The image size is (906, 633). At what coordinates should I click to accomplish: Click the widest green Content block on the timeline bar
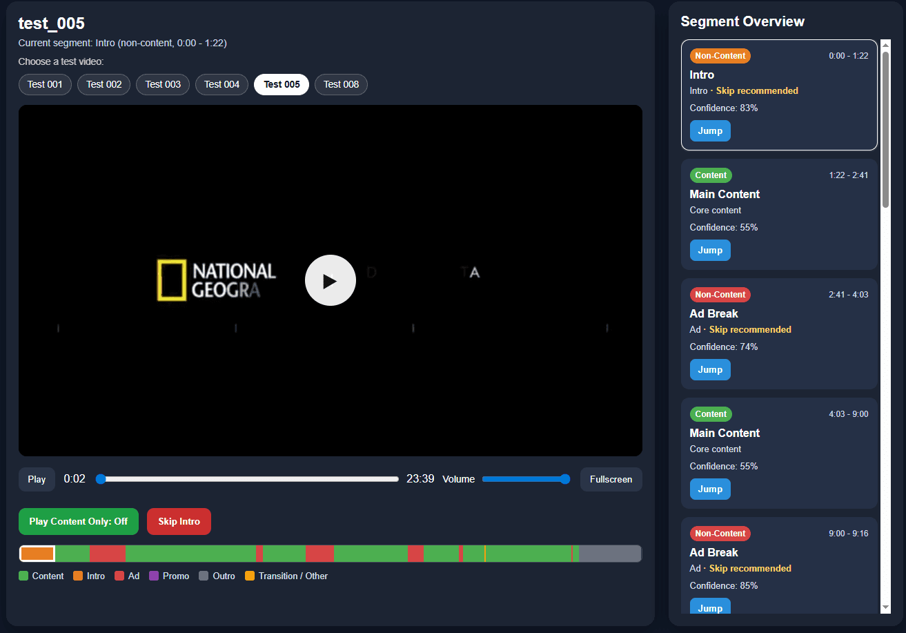[x=190, y=553]
